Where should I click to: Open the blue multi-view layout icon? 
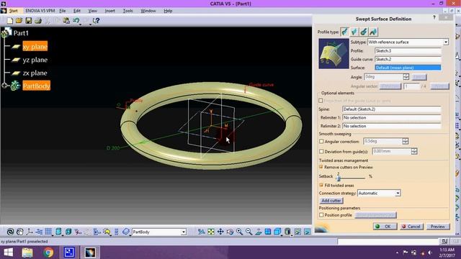click(x=268, y=232)
